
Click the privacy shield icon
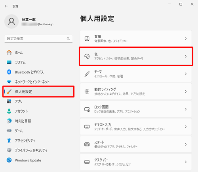point(9,150)
